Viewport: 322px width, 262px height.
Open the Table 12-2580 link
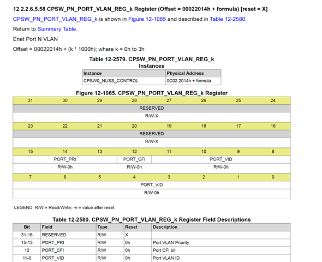coord(228,19)
